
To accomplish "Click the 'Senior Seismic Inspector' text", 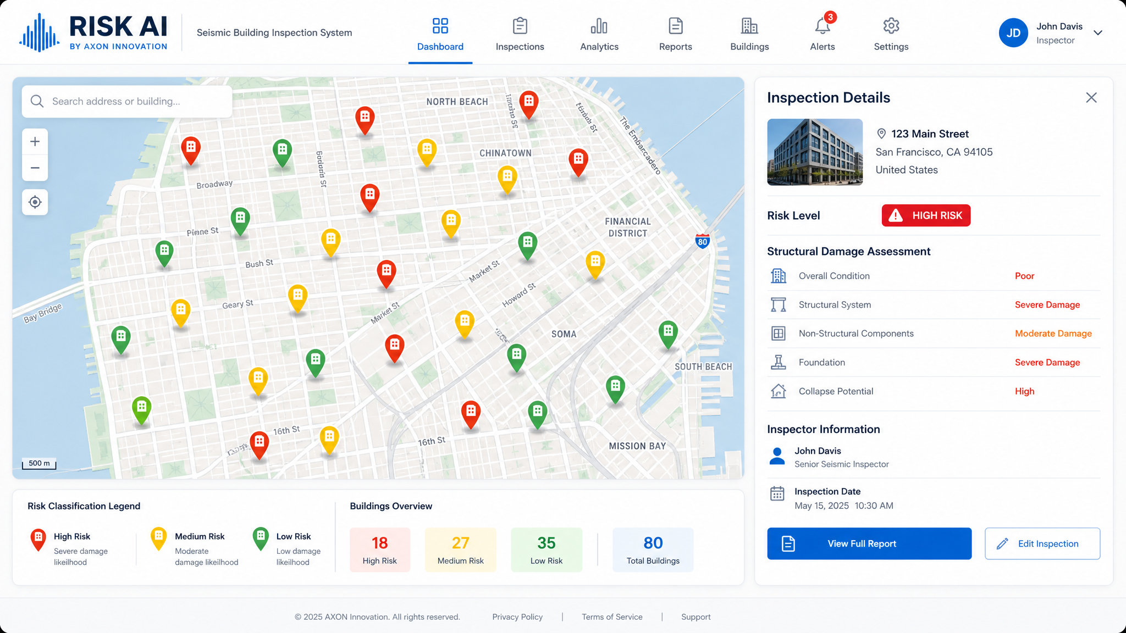I will pyautogui.click(x=841, y=464).
